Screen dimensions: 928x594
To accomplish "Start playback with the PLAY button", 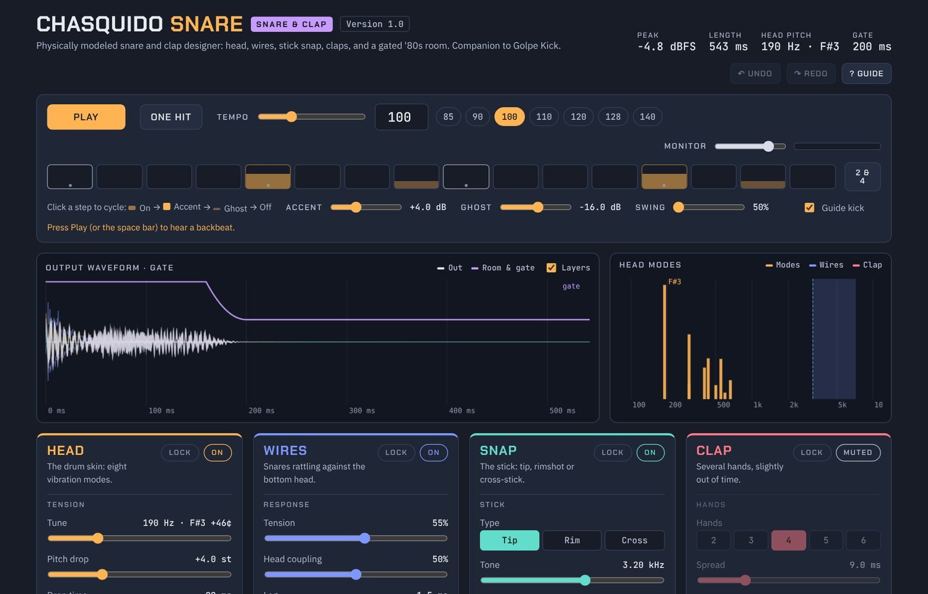I will pyautogui.click(x=86, y=117).
